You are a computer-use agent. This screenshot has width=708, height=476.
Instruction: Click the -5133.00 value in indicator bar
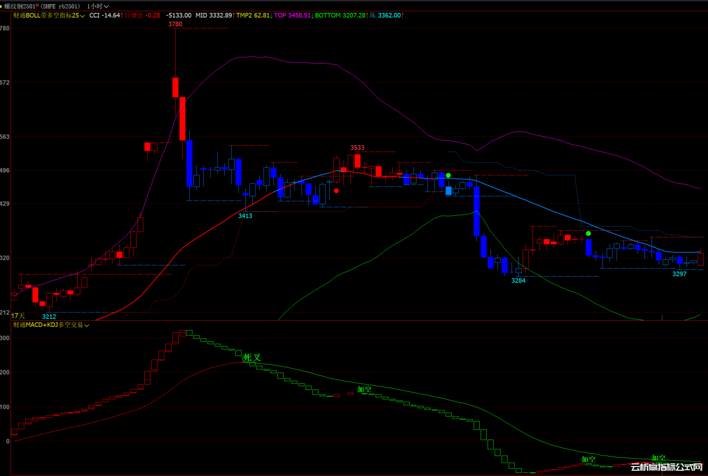[179, 16]
